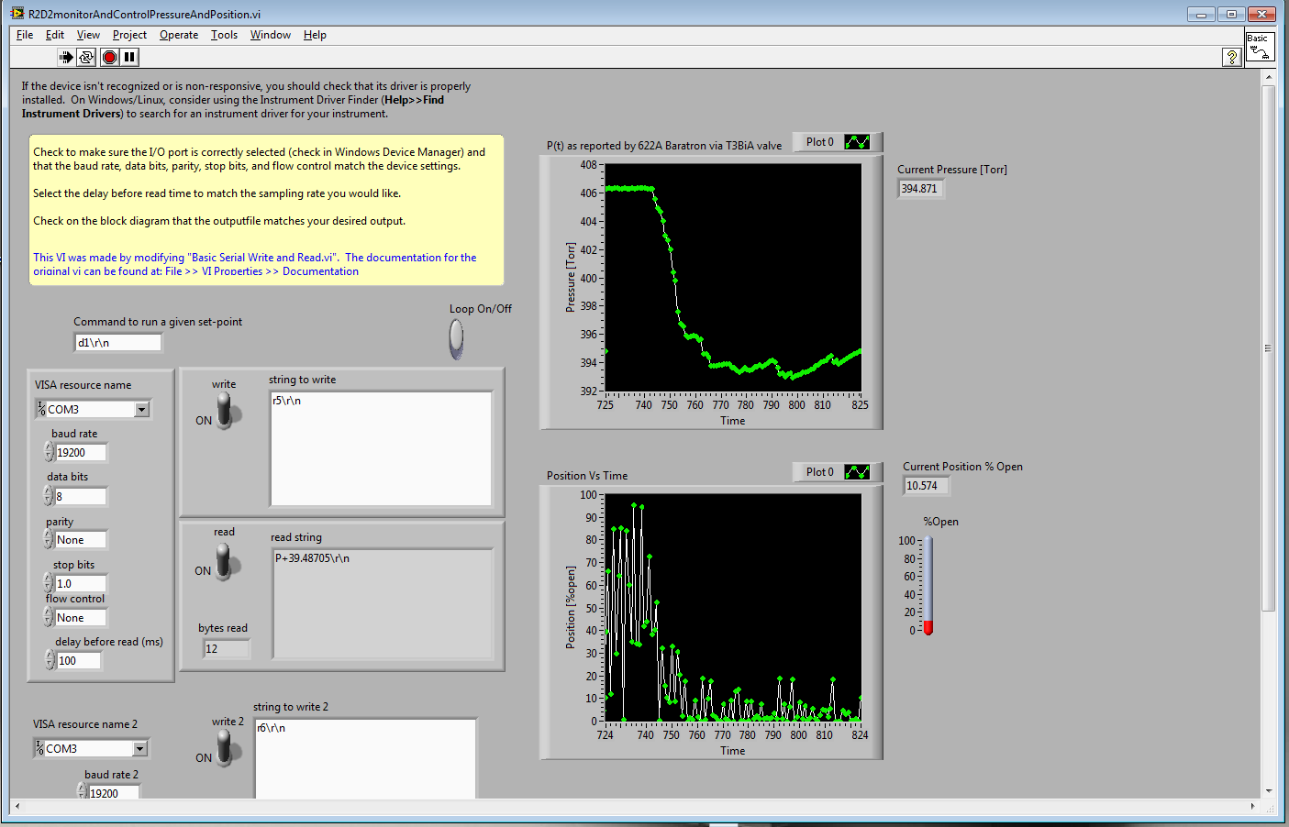
Task: Open the Operate menu
Action: (x=179, y=35)
